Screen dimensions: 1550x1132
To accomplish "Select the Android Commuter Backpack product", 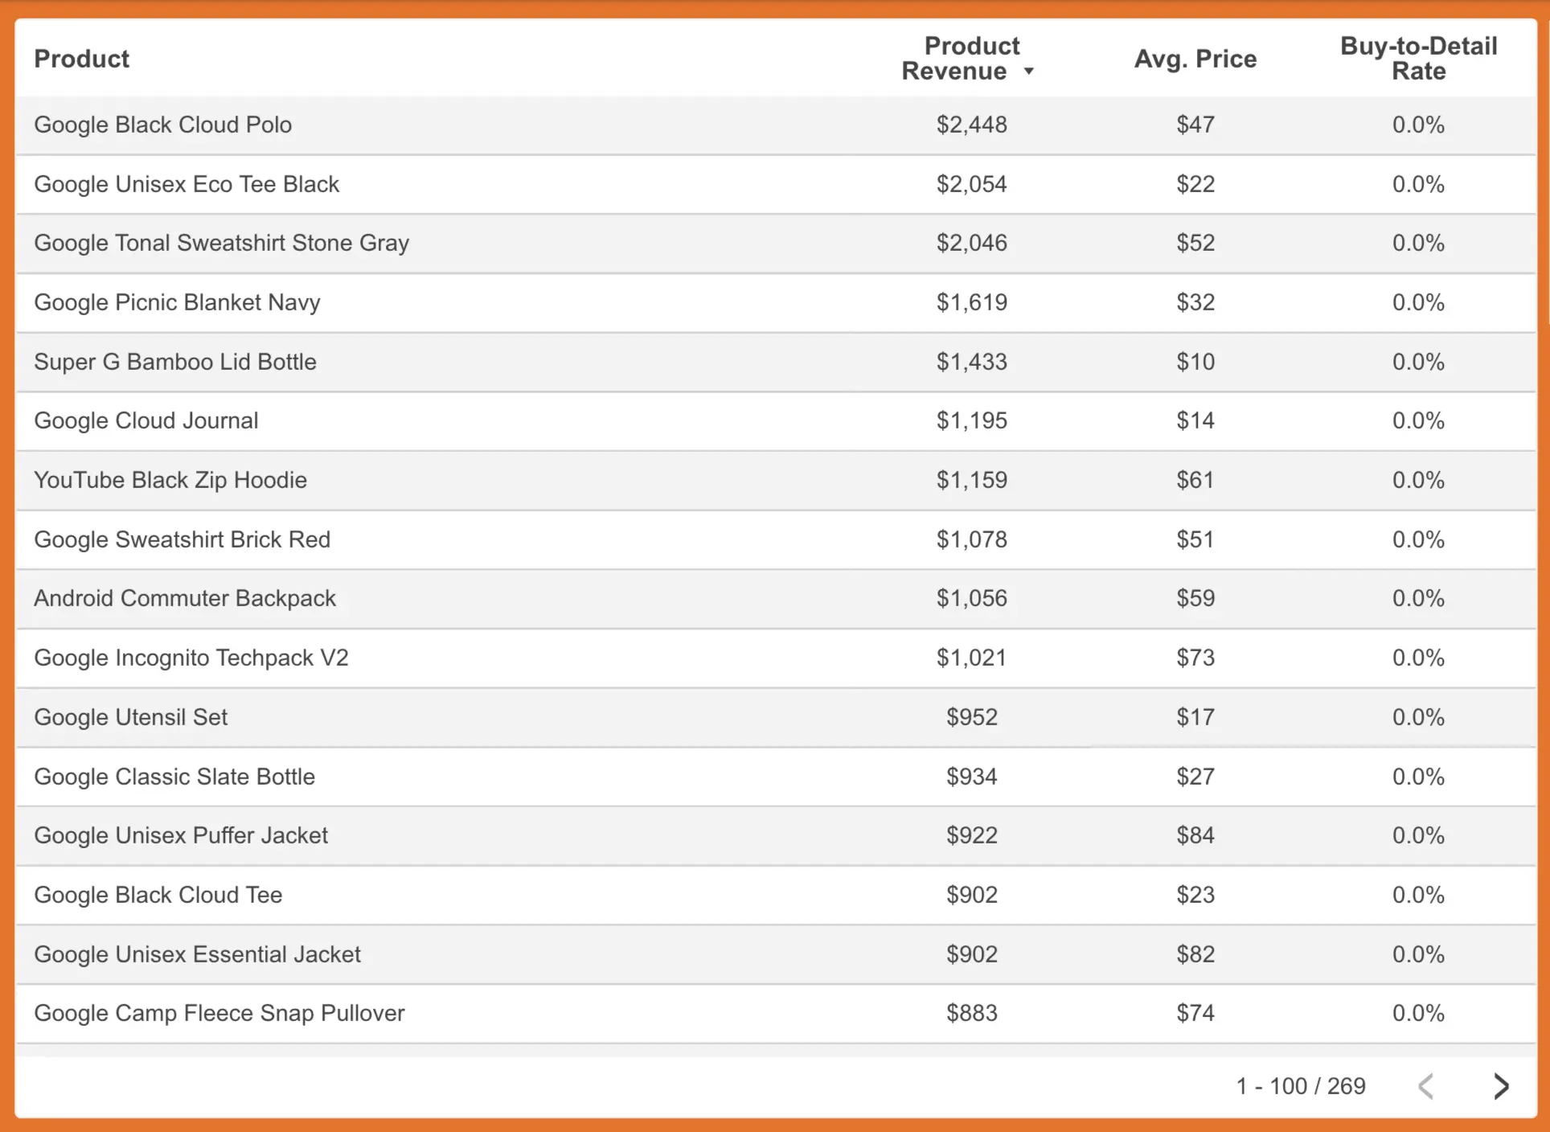I will [185, 598].
